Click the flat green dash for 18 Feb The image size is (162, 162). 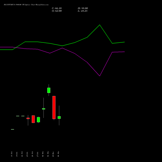tap(13, 129)
